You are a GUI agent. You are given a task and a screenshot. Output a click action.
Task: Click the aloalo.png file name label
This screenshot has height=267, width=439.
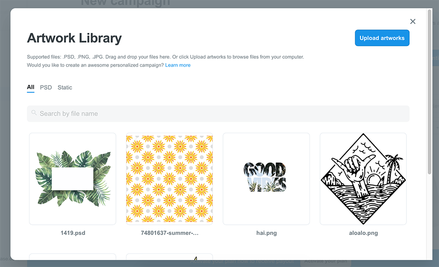pos(363,233)
